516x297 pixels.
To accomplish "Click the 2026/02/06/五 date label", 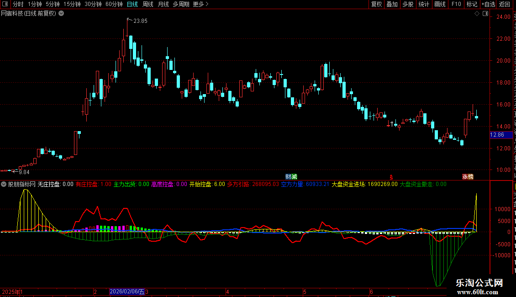I will pos(127,292).
